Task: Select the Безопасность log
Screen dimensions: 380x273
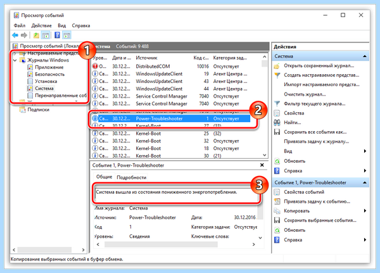Action: (x=49, y=74)
